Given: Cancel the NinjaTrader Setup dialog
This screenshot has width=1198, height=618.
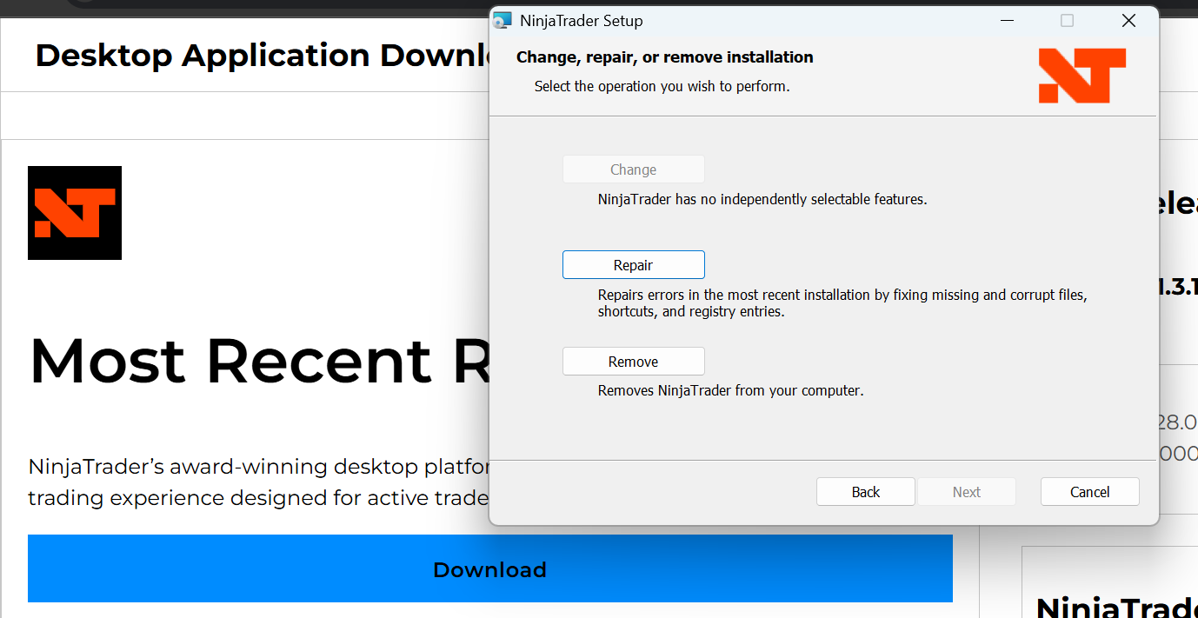Looking at the screenshot, I should (x=1089, y=492).
